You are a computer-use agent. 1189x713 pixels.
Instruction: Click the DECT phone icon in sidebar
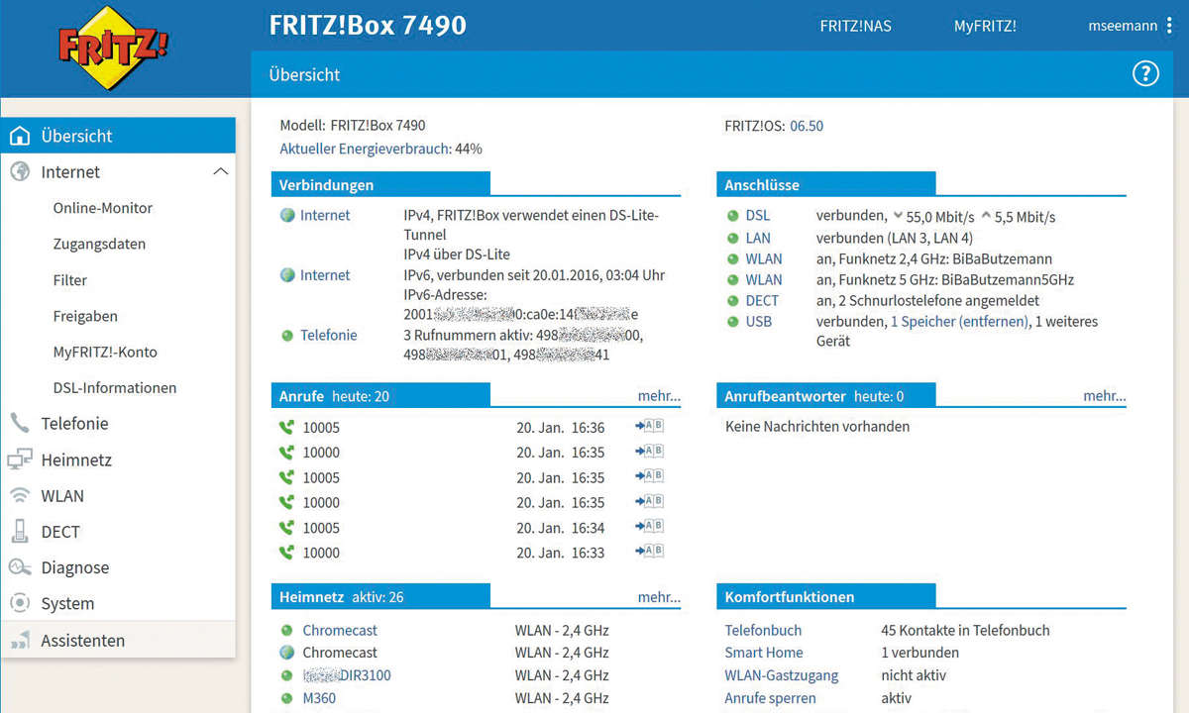pos(20,531)
